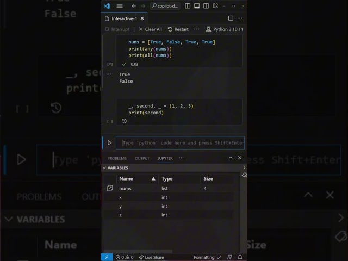Sort variables by the Name column

[x=137, y=179]
